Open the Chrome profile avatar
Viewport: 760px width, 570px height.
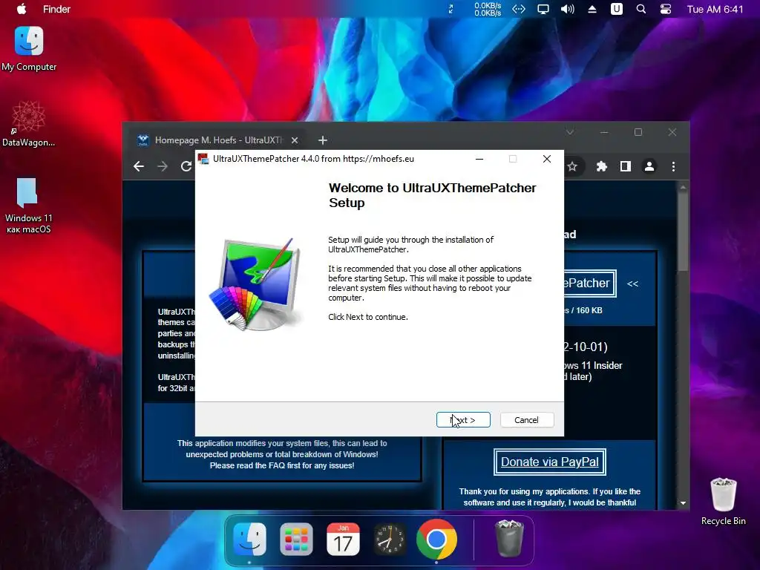click(649, 167)
